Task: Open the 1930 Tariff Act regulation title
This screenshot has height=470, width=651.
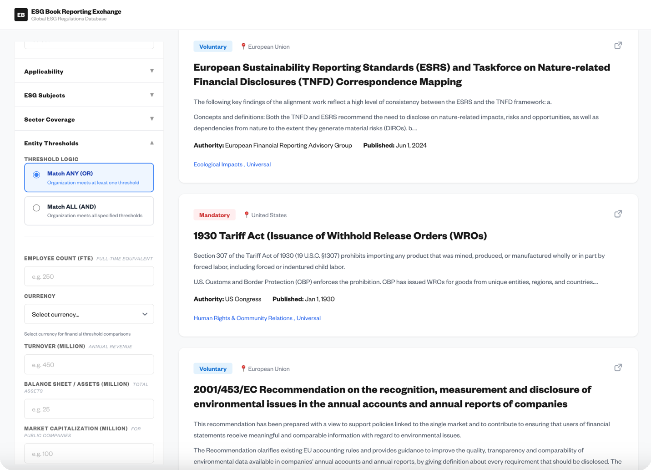Action: coord(340,235)
